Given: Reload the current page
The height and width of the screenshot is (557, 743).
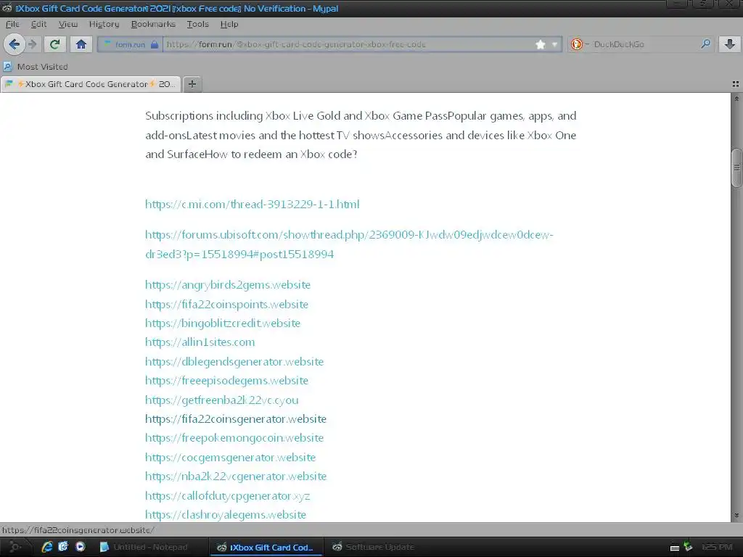Looking at the screenshot, I should pos(55,44).
